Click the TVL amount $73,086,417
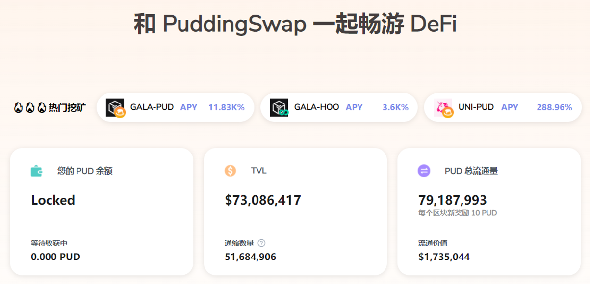 [x=263, y=200]
